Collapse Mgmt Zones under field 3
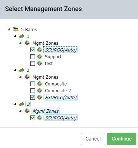This screenshot has width=138, height=148. 20,111
